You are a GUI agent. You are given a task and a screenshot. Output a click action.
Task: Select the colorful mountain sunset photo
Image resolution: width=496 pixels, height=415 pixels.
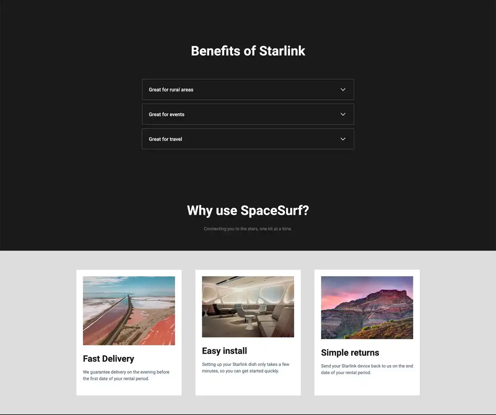[x=367, y=307]
